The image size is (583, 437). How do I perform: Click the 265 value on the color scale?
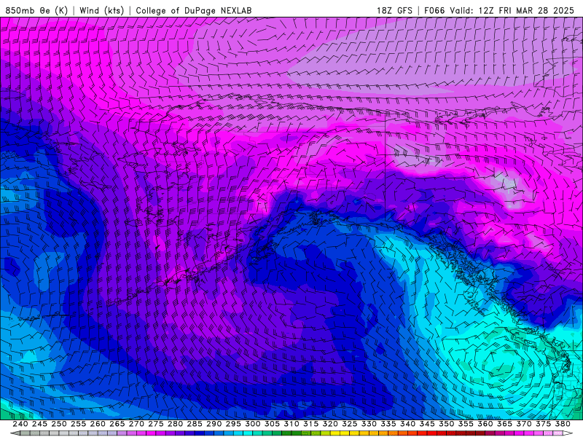117,424
